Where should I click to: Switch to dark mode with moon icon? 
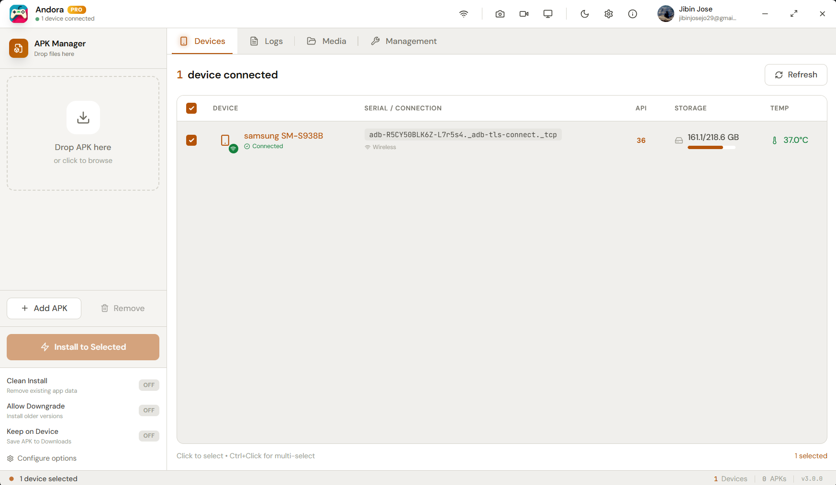[x=584, y=14]
